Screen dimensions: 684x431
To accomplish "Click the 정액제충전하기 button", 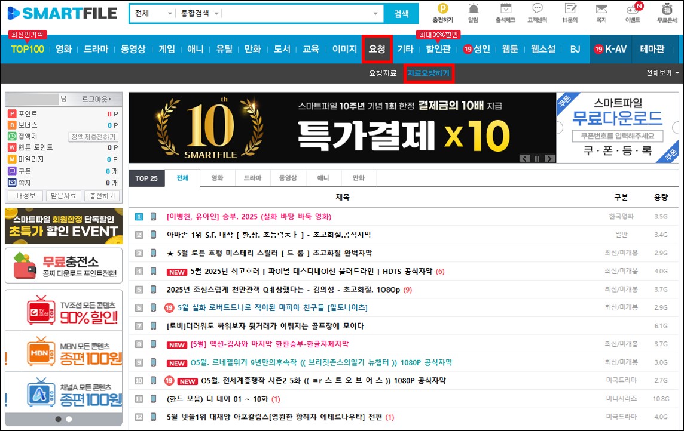I will tap(93, 137).
